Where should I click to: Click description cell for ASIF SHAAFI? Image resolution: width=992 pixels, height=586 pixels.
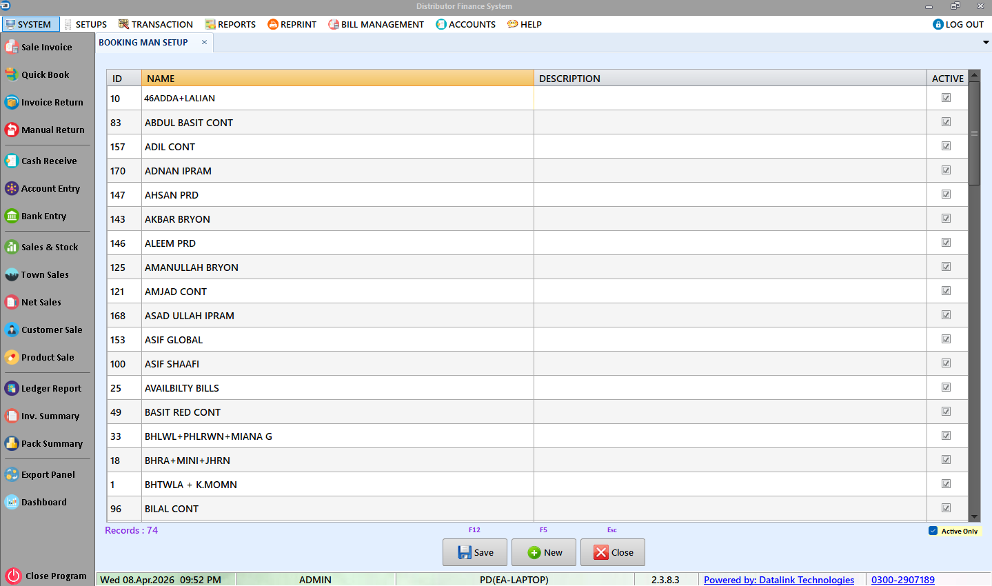tap(730, 363)
